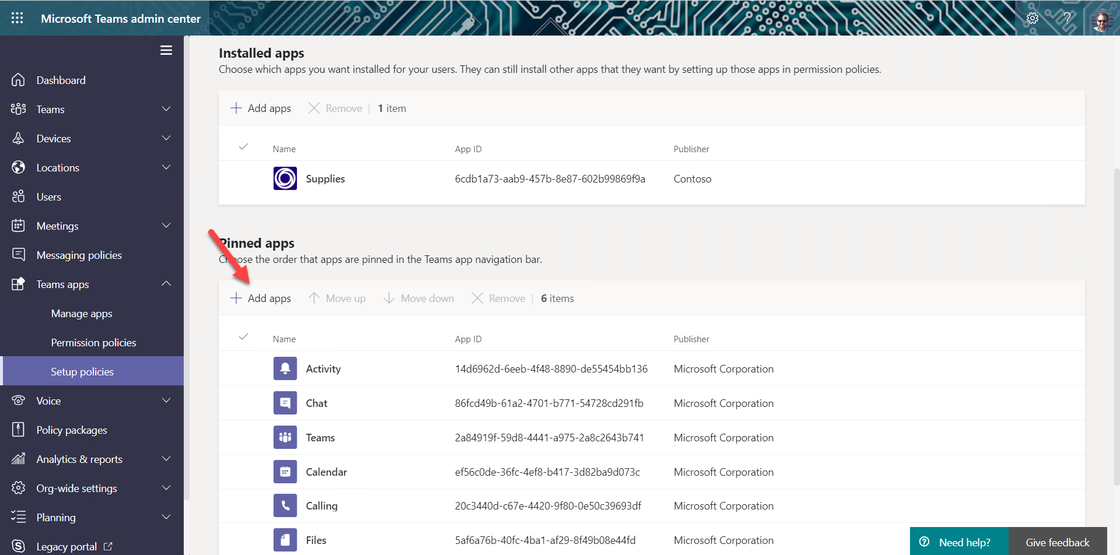Click the Calling phone app icon
The height and width of the screenshot is (555, 1120).
pos(285,505)
